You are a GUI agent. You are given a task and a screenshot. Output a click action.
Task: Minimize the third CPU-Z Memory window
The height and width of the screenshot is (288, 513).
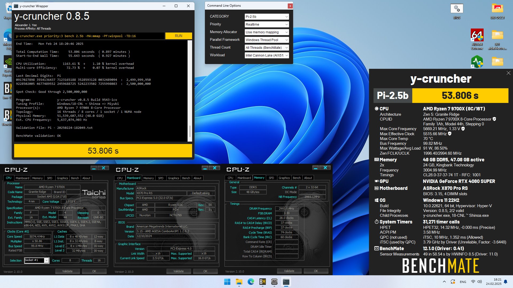pyautogui.click(x=316, y=168)
